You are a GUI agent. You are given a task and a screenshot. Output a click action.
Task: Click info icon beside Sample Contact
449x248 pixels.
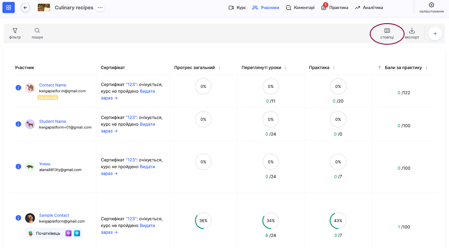18,218
